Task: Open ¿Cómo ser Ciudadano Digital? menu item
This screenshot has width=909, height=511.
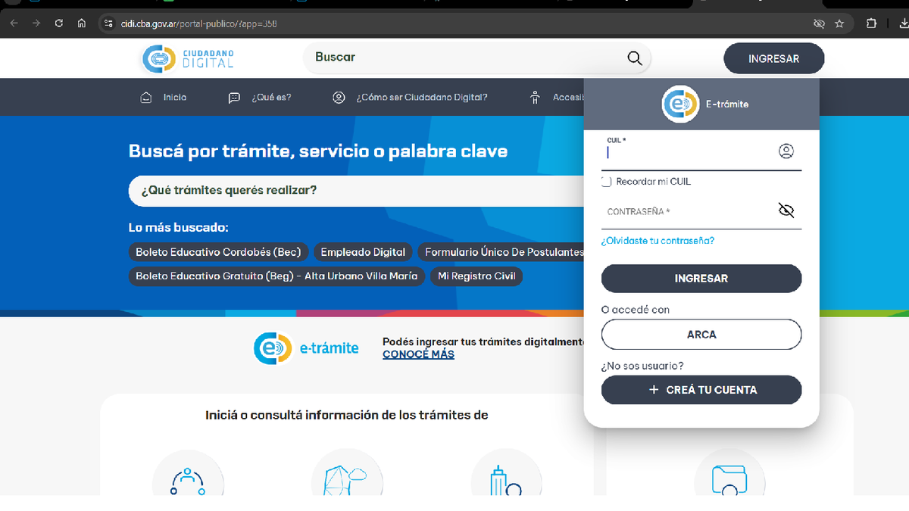Action: (410, 98)
